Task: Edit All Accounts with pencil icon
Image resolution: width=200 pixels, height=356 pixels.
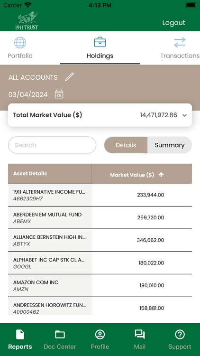Action: pyautogui.click(x=69, y=77)
